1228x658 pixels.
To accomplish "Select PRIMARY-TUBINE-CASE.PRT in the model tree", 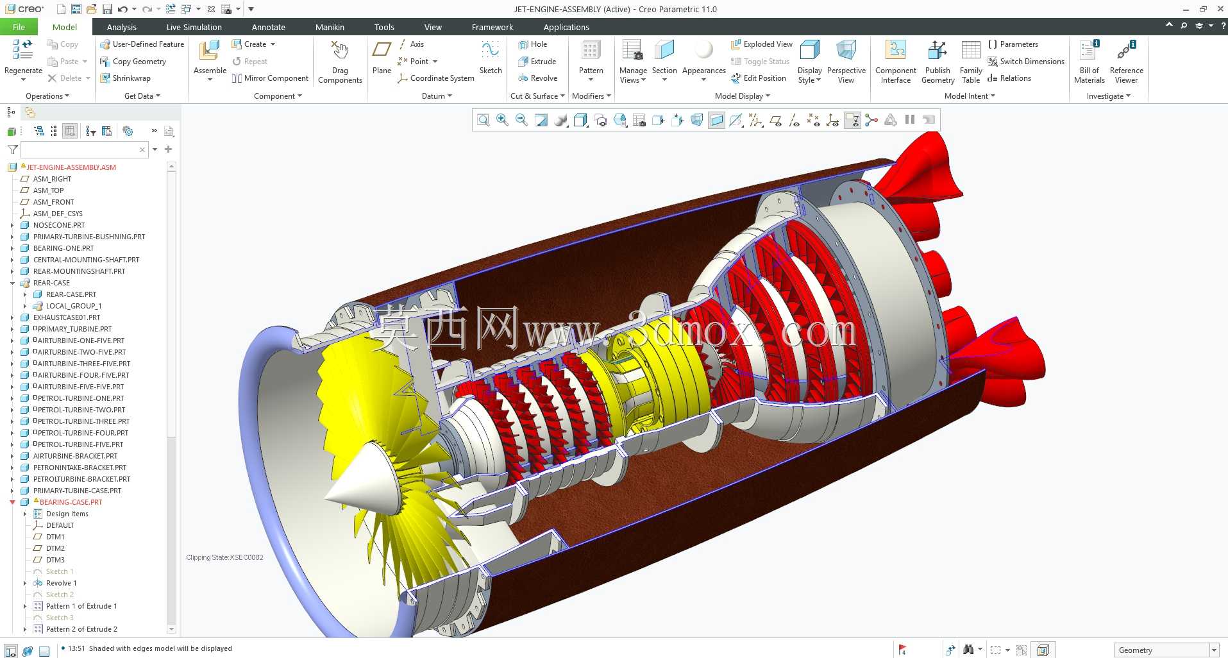I will [77, 491].
